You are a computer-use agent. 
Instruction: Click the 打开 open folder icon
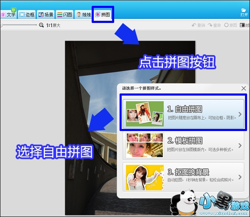tap(244, 13)
